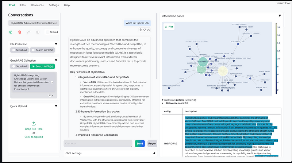Click the BLACKROCK, INC. node in the graph
Image resolution: width=292 pixels, height=163 pixels.
tap(238, 44)
